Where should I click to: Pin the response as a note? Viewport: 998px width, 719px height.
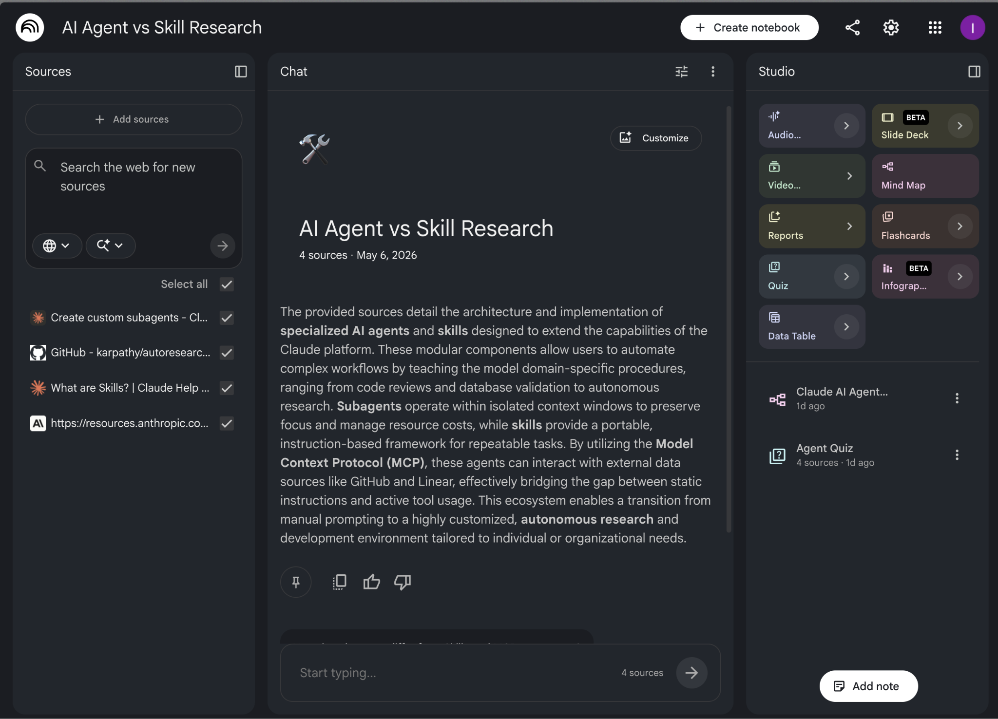[296, 582]
